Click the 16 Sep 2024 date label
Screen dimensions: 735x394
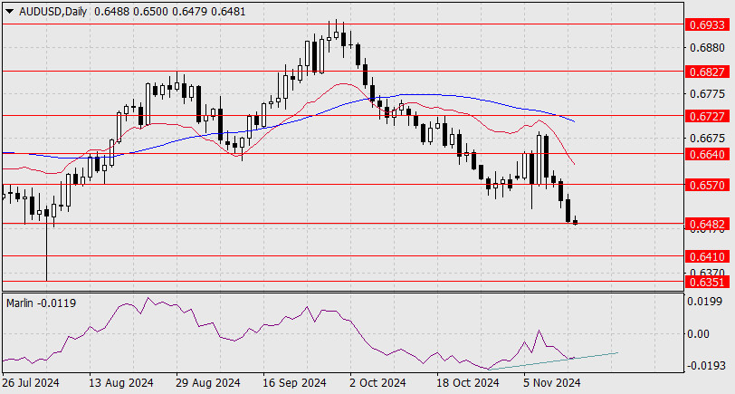[294, 383]
